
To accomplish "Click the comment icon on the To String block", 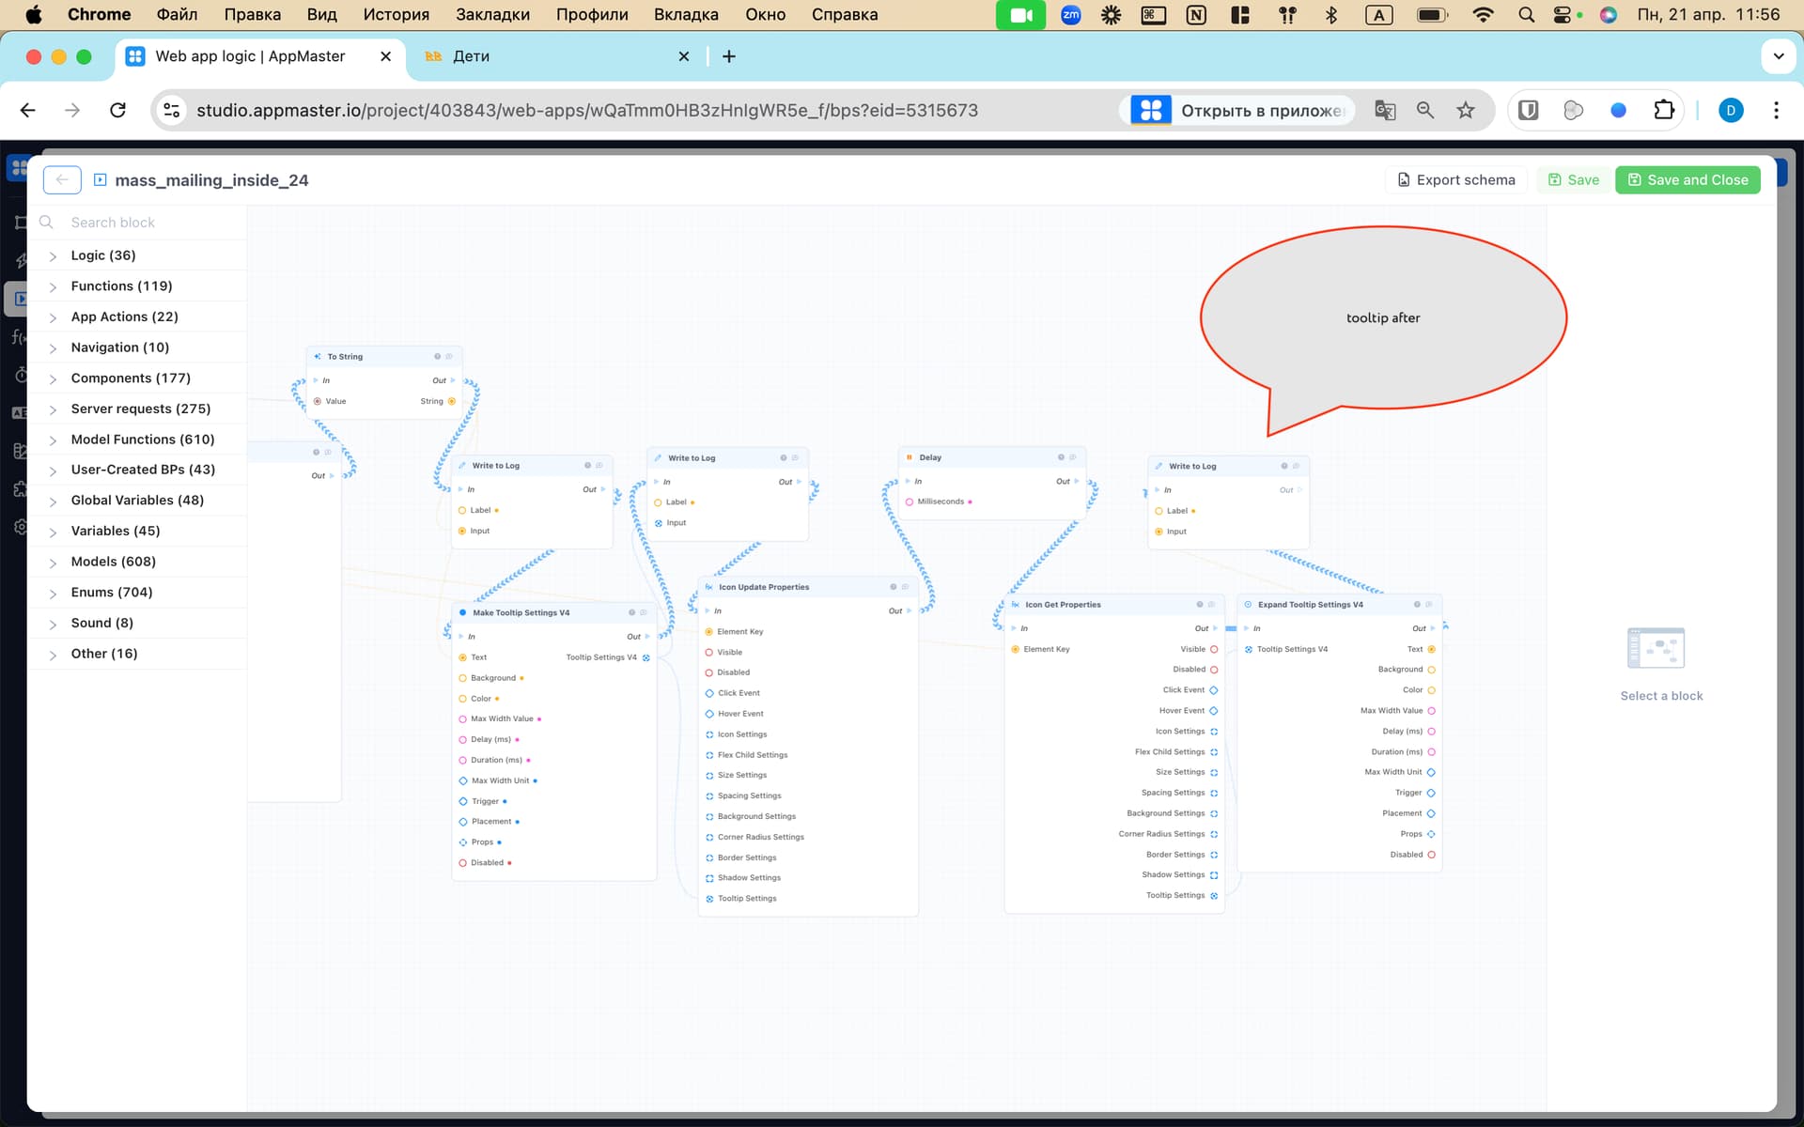I will (x=449, y=357).
